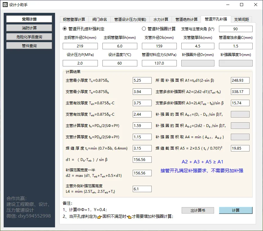The width and height of the screenshot is (263, 231).
Task: Click the disabled 补强圈外径Dr field
Action: pos(198,63)
